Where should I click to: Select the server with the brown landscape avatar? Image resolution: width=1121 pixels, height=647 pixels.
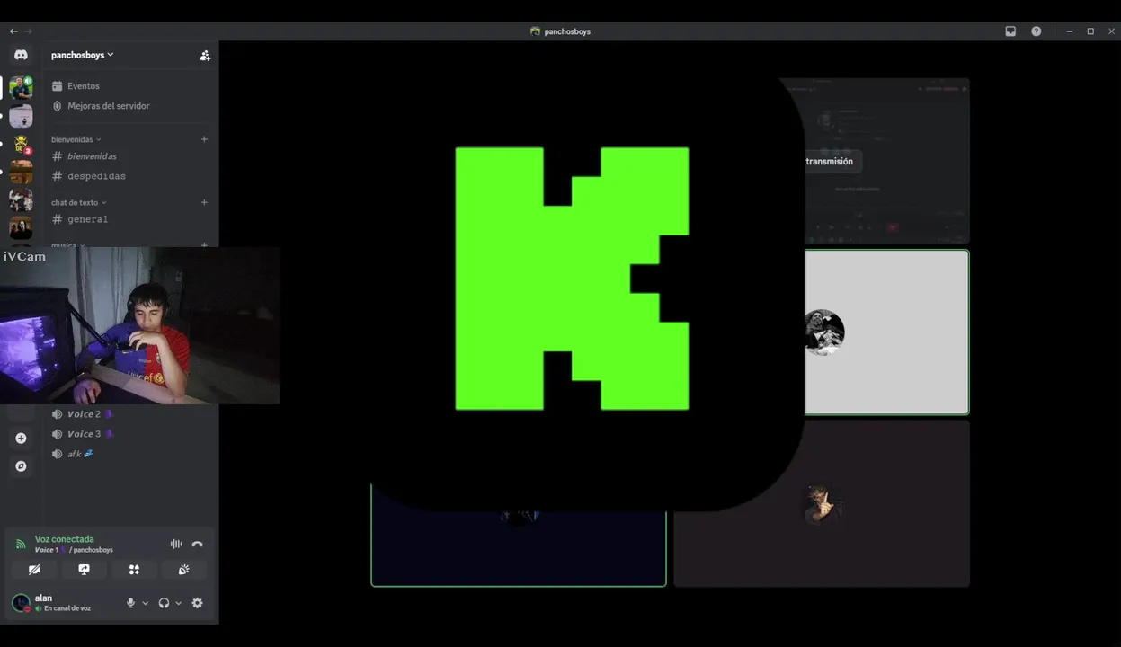tap(21, 172)
